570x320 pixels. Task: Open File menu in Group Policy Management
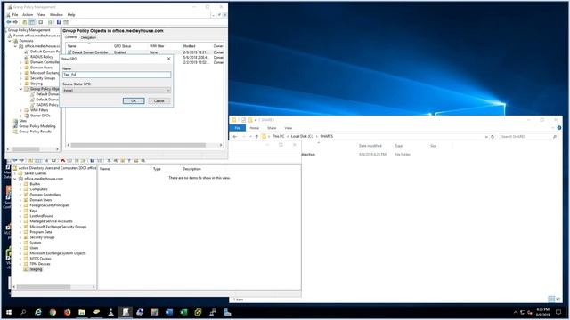[x=15, y=15]
